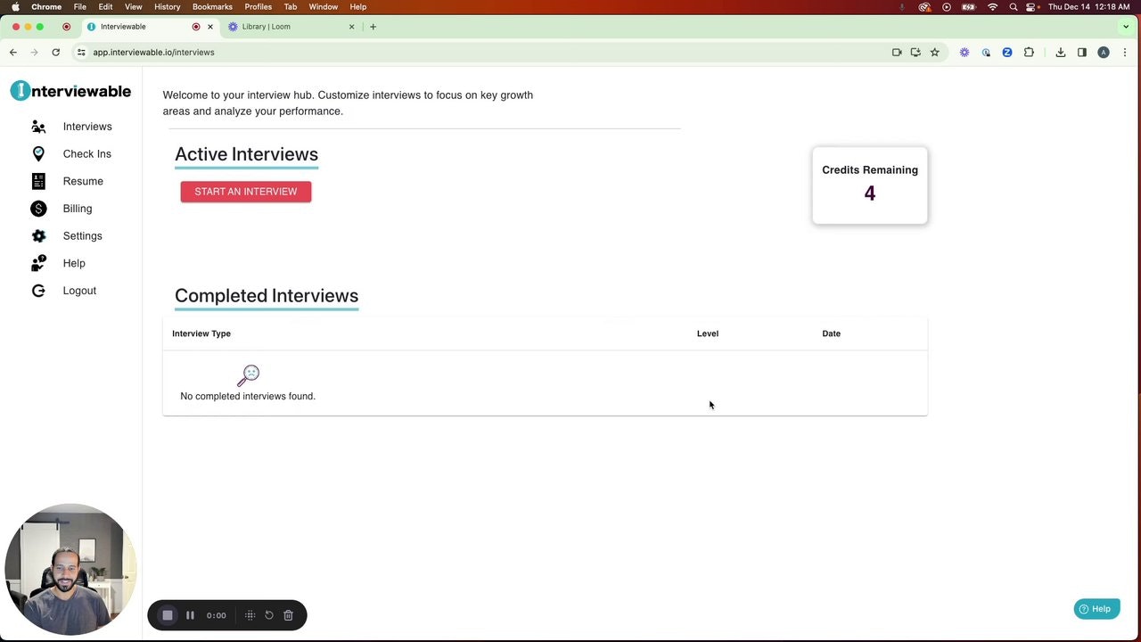Click the Check Ins location pin icon
1141x642 pixels.
point(38,153)
